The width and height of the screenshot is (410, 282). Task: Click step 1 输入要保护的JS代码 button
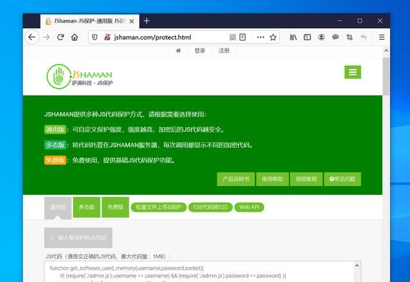click(x=78, y=238)
